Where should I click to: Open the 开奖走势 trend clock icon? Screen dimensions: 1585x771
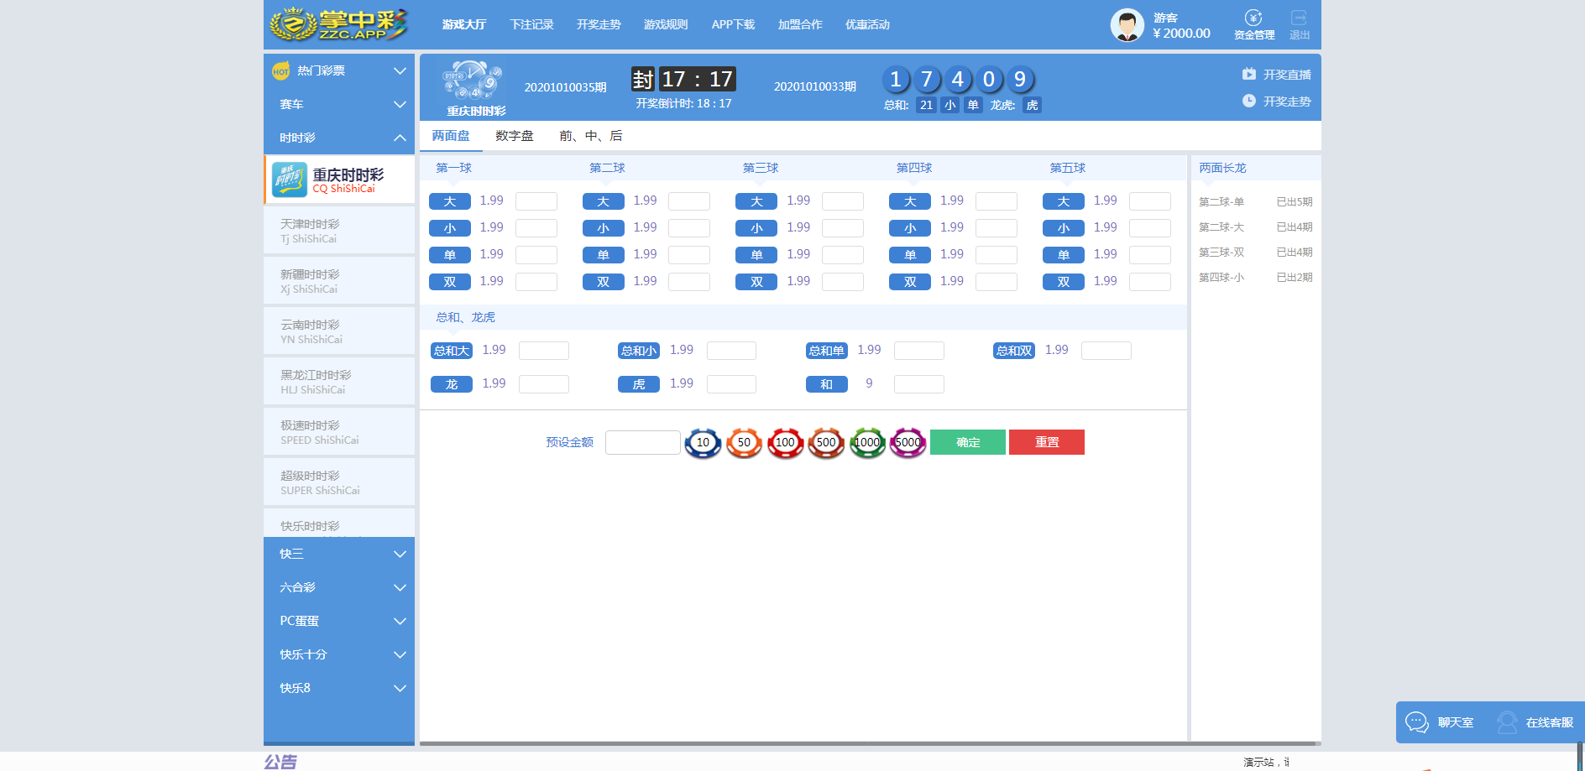(x=1249, y=101)
